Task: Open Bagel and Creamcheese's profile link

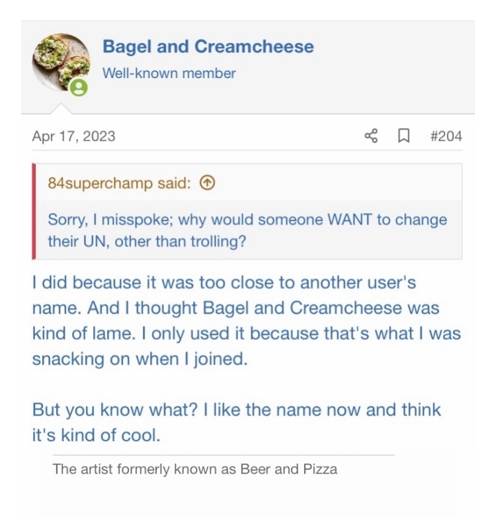Action: coord(208,47)
